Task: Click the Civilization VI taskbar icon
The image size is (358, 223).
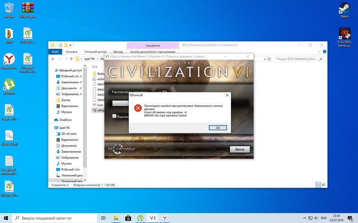Action: point(153,218)
